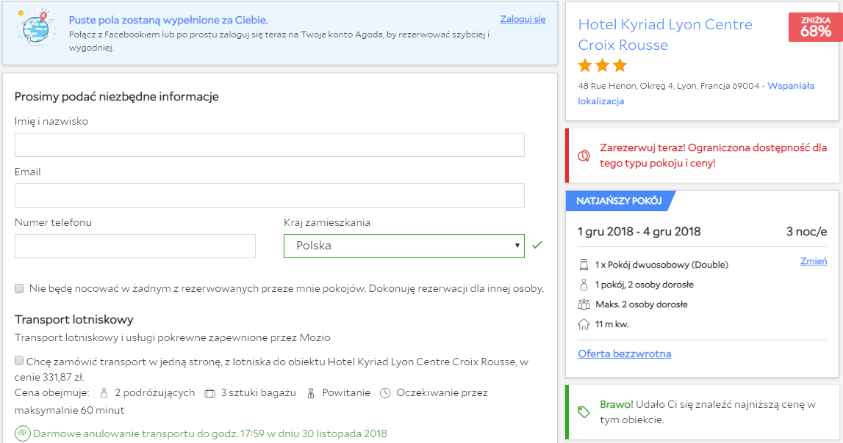Click the three-star hotel rating

coord(603,65)
